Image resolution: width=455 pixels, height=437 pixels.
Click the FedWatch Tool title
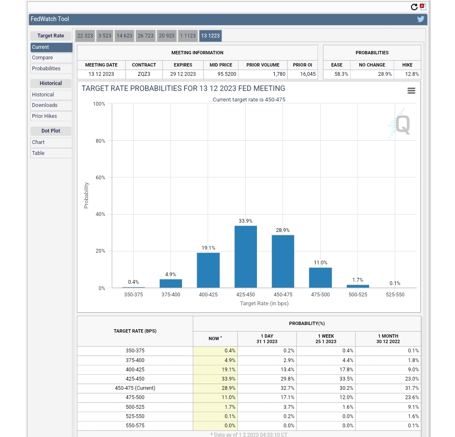(x=50, y=19)
